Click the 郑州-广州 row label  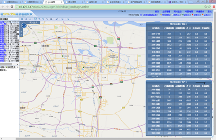(156, 34)
